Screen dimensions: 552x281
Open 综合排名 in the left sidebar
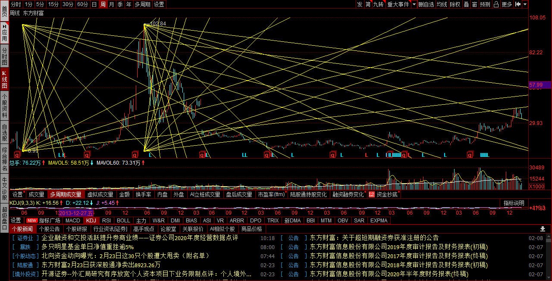click(4, 159)
